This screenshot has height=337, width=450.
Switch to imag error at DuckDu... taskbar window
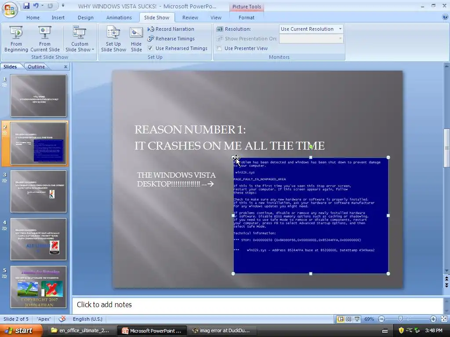pos(221,330)
